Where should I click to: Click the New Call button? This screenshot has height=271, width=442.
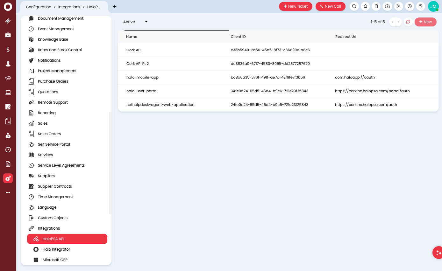click(x=331, y=6)
